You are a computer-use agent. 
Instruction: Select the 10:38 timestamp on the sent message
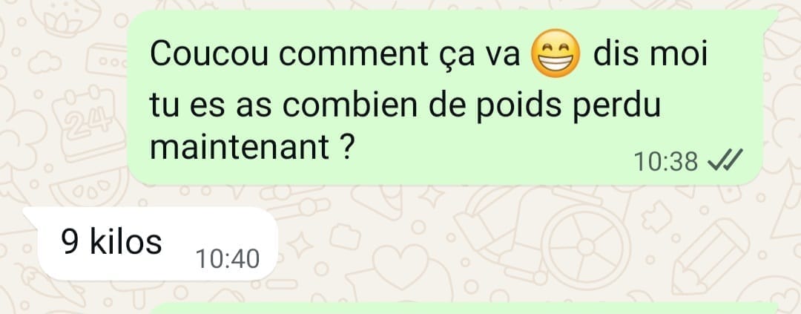point(665,163)
